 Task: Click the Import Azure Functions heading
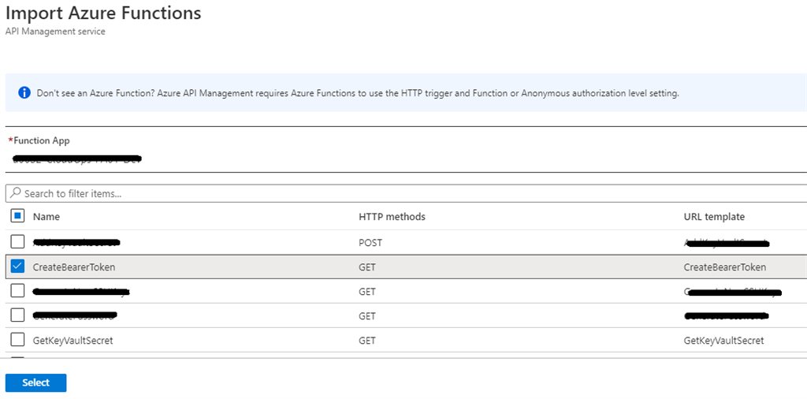(x=103, y=13)
